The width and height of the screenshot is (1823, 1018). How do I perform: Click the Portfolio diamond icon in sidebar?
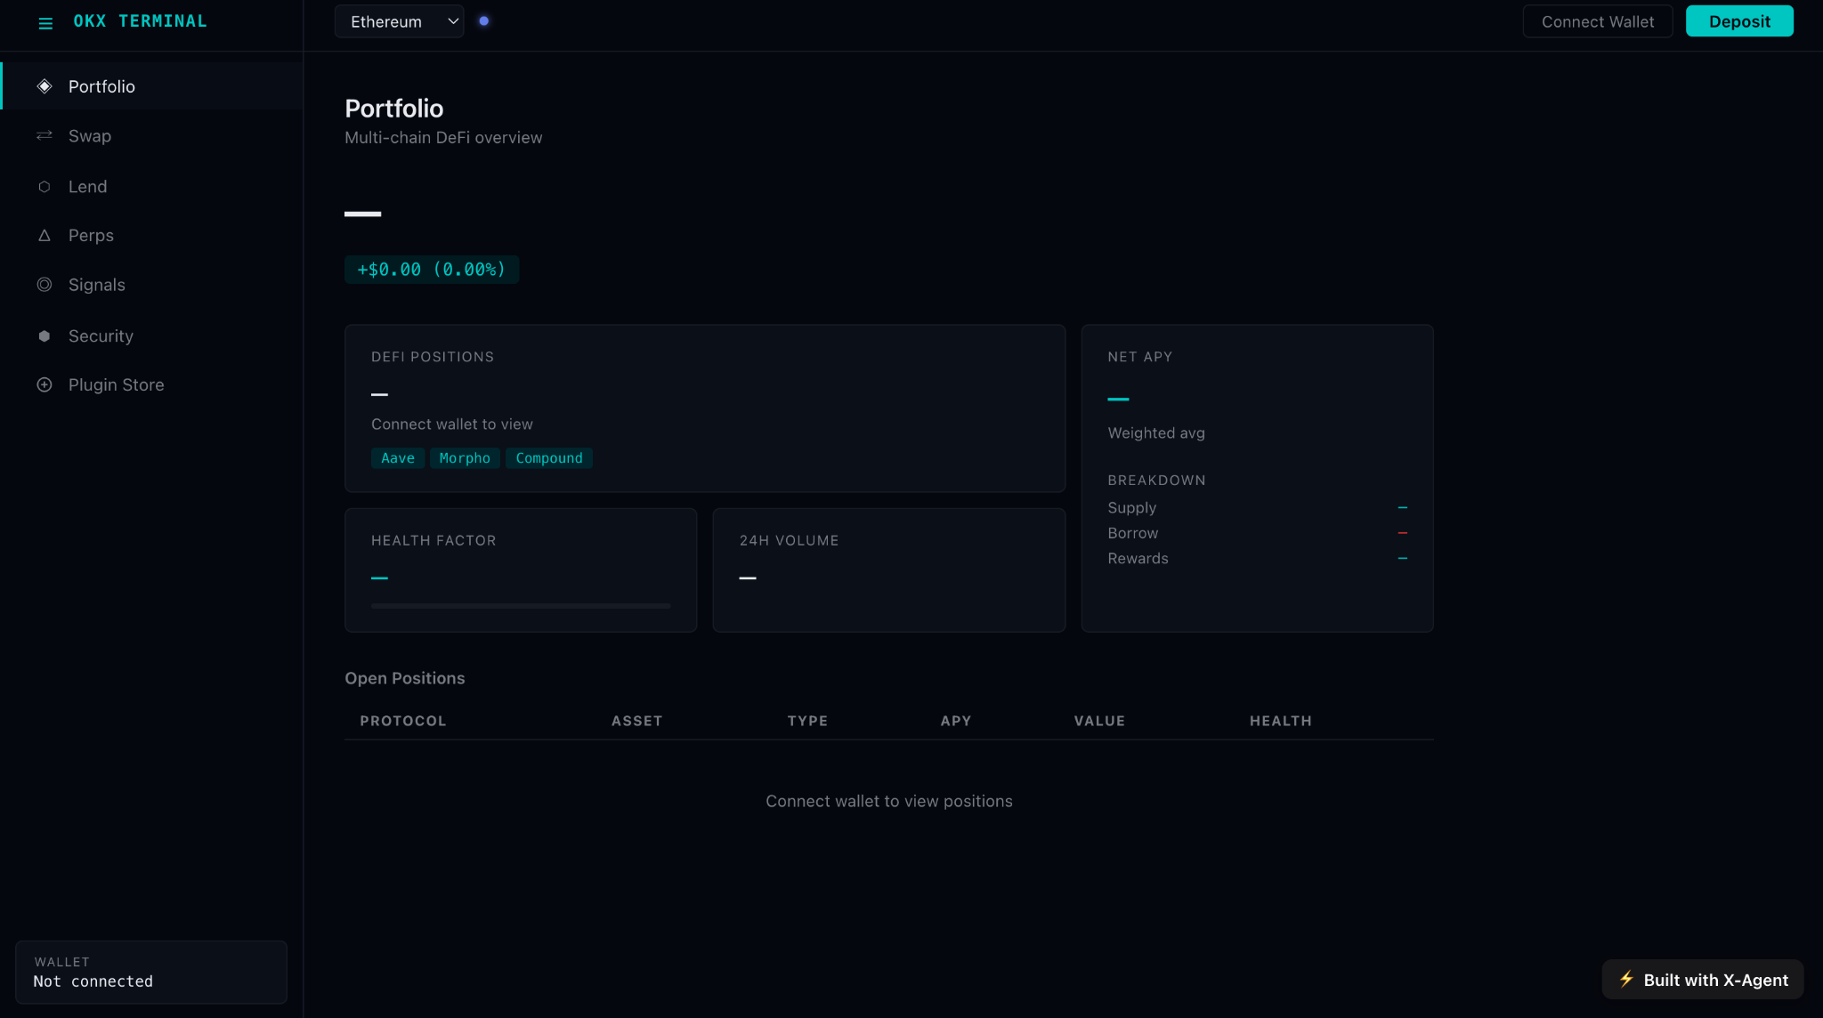45,86
